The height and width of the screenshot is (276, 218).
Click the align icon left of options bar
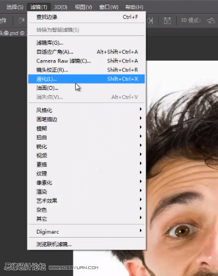point(22,20)
